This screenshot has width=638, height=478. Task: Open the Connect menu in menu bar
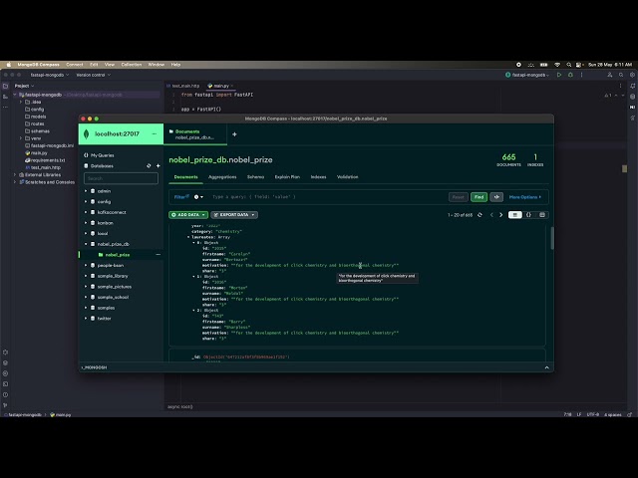click(x=75, y=65)
